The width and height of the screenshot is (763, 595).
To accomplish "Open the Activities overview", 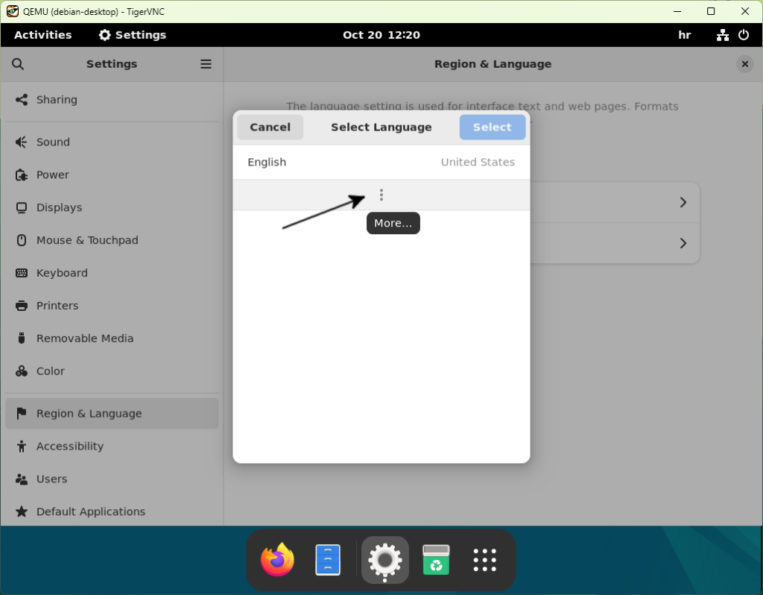I will click(x=42, y=34).
